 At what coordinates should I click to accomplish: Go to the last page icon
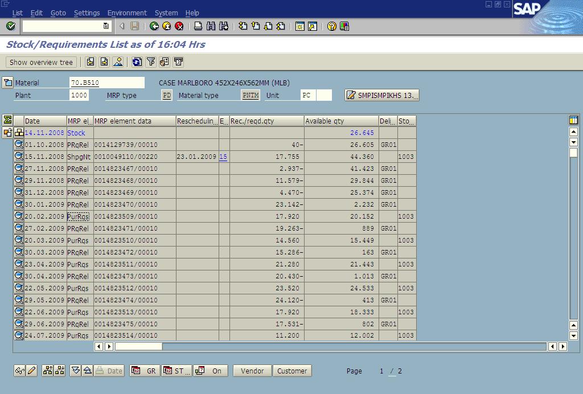pos(281,26)
